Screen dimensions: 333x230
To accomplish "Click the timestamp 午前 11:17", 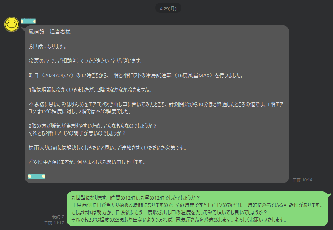I will [x=54, y=223].
